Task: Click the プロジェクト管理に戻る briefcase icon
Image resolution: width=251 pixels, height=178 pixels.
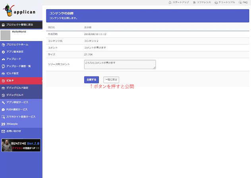Action: [3, 25]
